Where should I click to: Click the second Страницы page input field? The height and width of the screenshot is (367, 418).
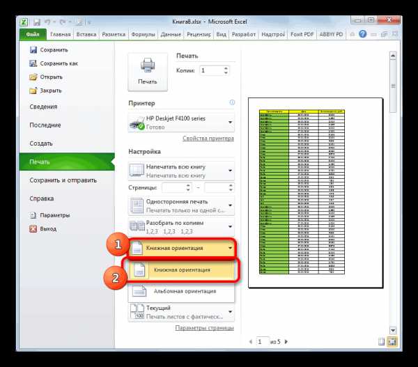[217, 187]
